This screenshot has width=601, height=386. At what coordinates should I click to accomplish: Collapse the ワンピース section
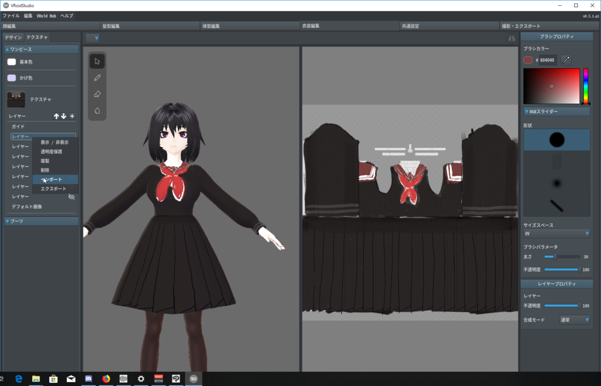(42, 49)
